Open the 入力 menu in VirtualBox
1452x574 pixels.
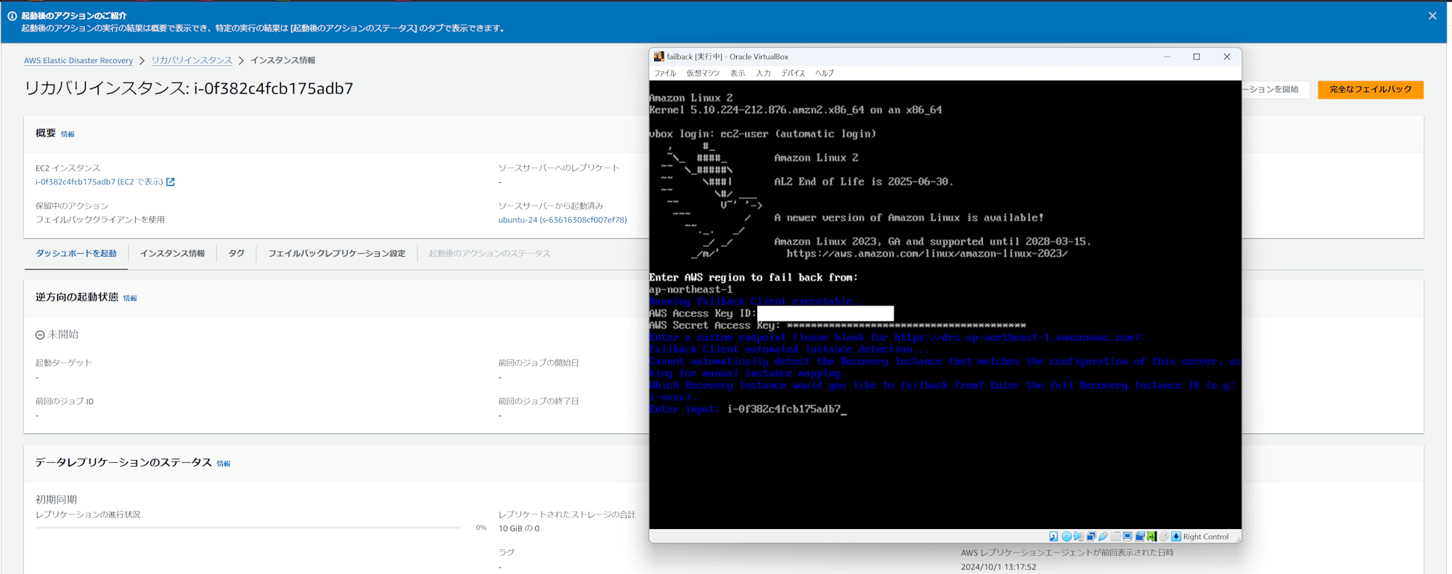(x=763, y=73)
